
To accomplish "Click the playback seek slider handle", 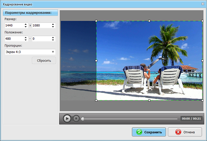I will click(x=83, y=119).
